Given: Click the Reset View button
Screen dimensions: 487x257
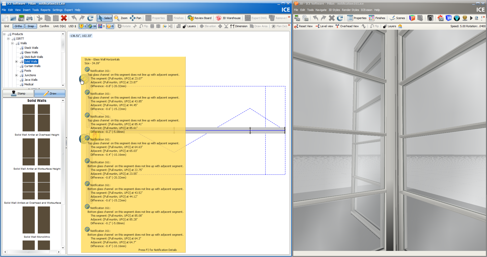Looking at the screenshot, I should pyautogui.click(x=303, y=26).
